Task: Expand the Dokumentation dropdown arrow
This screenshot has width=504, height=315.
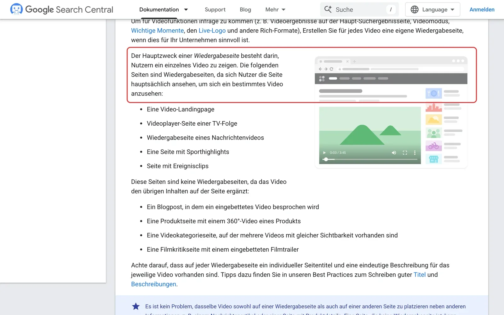Action: pyautogui.click(x=186, y=10)
